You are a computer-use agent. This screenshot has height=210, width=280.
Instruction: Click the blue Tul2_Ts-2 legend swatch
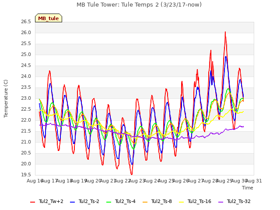(72, 202)
